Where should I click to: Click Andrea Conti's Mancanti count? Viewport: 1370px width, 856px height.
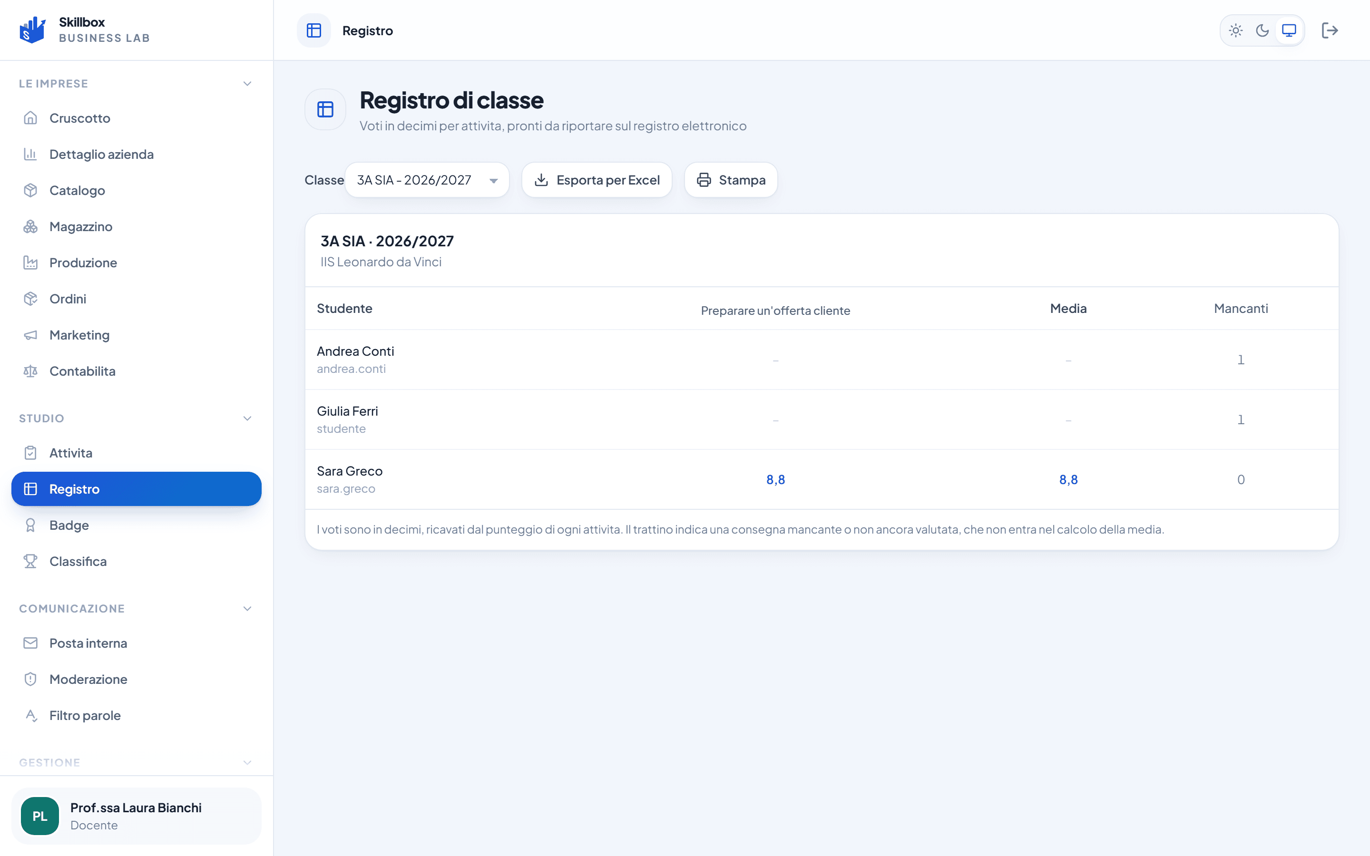(1241, 360)
